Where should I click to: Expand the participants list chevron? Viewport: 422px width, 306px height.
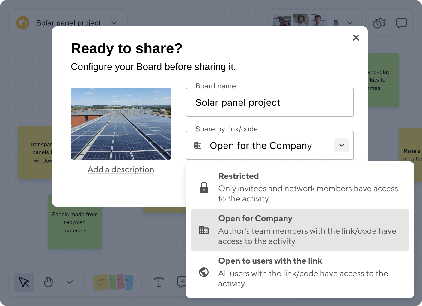click(350, 23)
